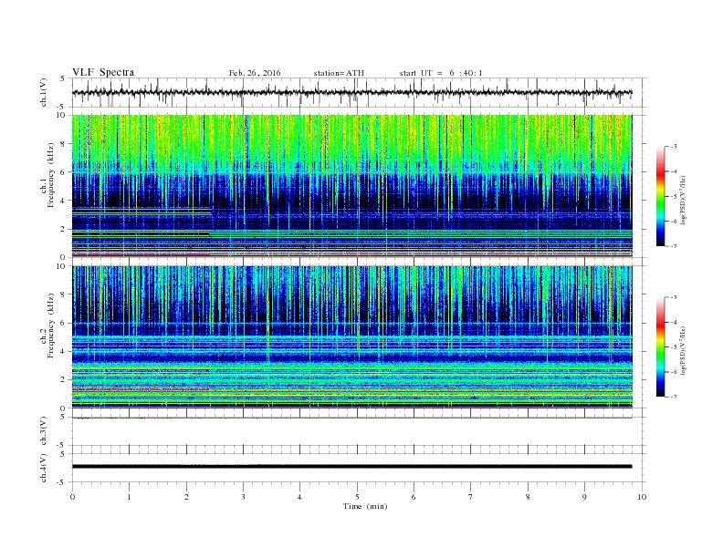Select the date text "Feb. 26, 2016"

pos(255,73)
